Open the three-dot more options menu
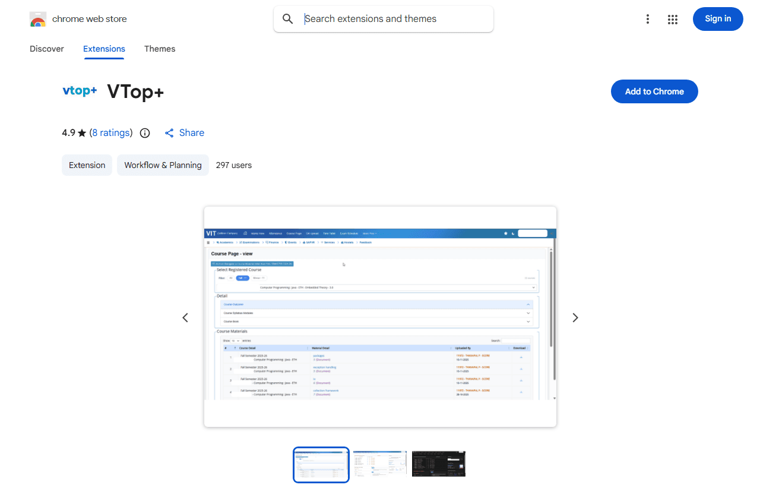Screen dimensions: 760x494 pos(648,19)
